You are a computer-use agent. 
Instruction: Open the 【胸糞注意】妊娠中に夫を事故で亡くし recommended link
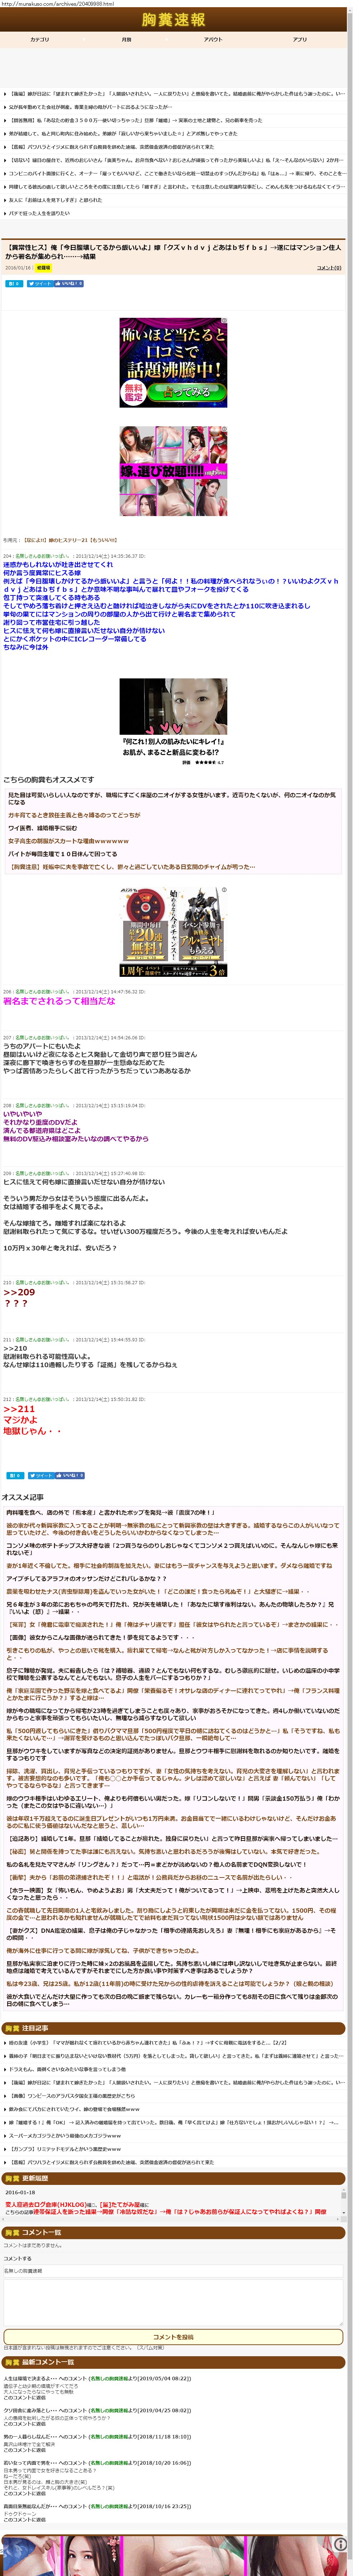click(x=131, y=867)
